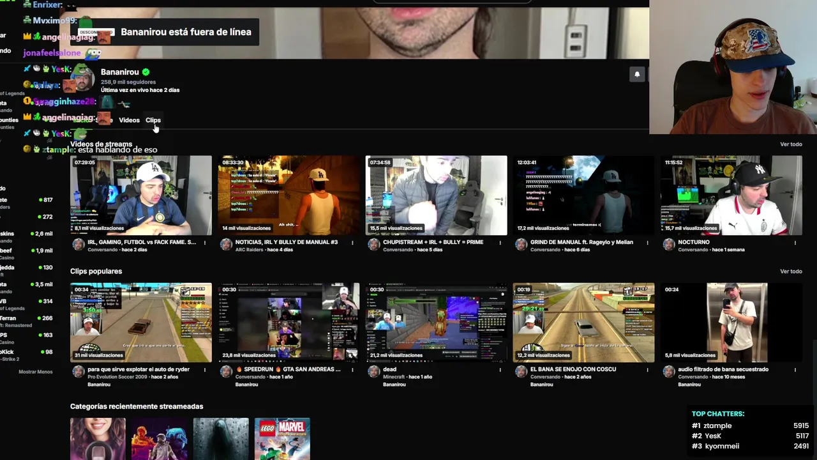
Task: Play clip thumbnail with 31 mil visualizaciones
Action: (141, 323)
